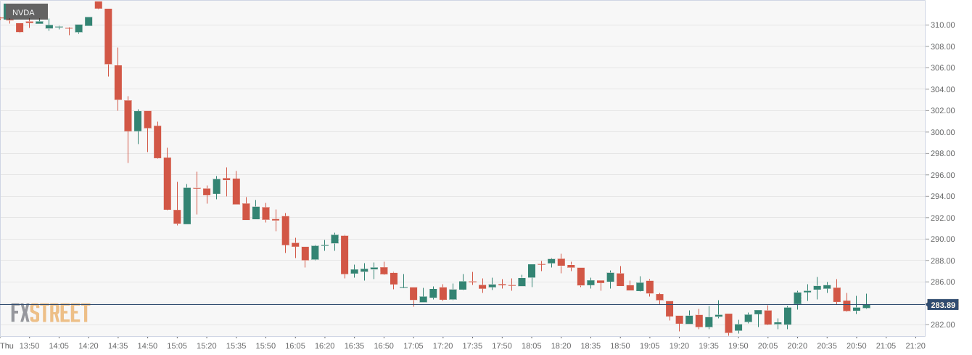
Task: Select the 19:35 time marker
Action: (709, 346)
